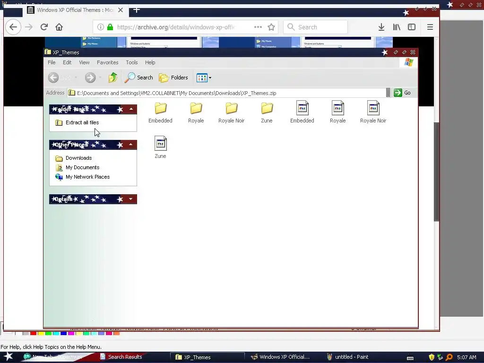Open the Embedded folder

(161, 112)
